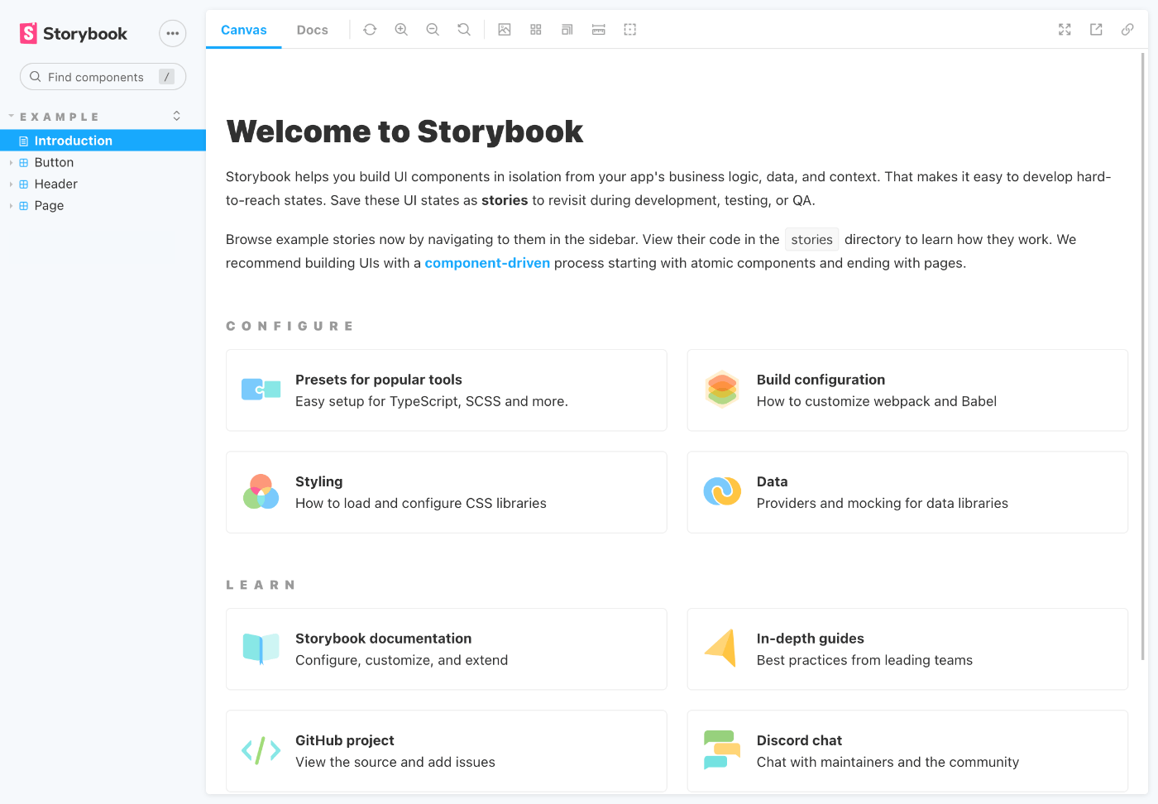Click the In-depth guides paper plane icon
Image resolution: width=1158 pixels, height=804 pixels.
pos(720,648)
